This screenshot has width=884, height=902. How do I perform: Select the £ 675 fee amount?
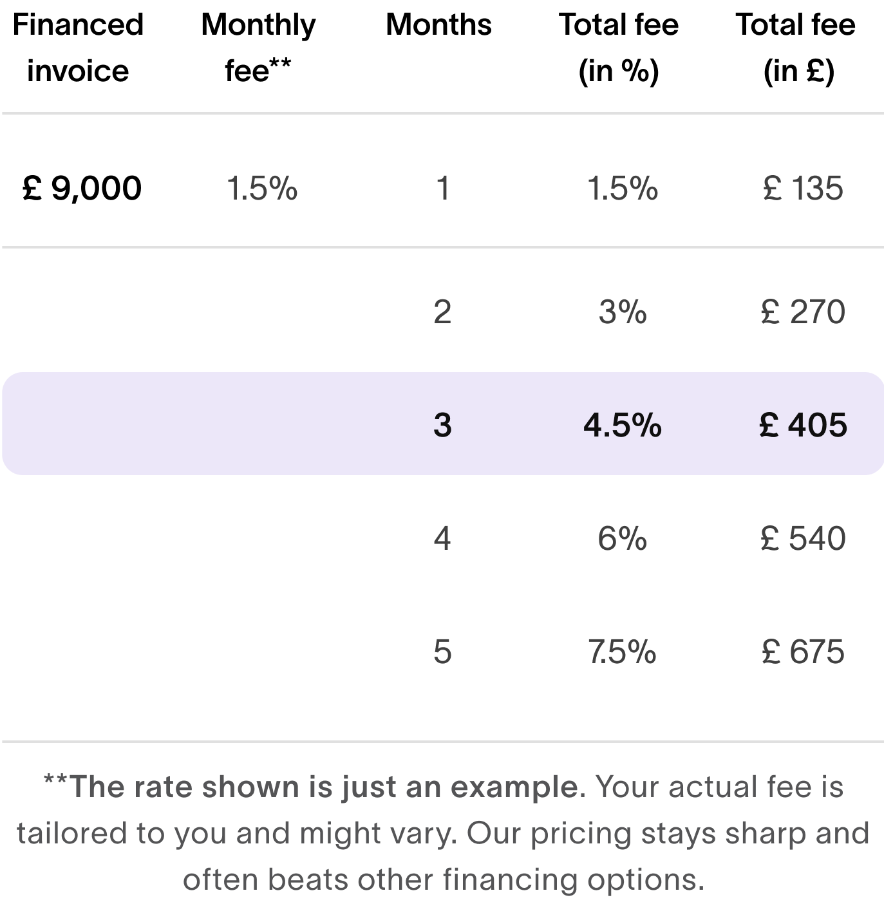point(802,652)
